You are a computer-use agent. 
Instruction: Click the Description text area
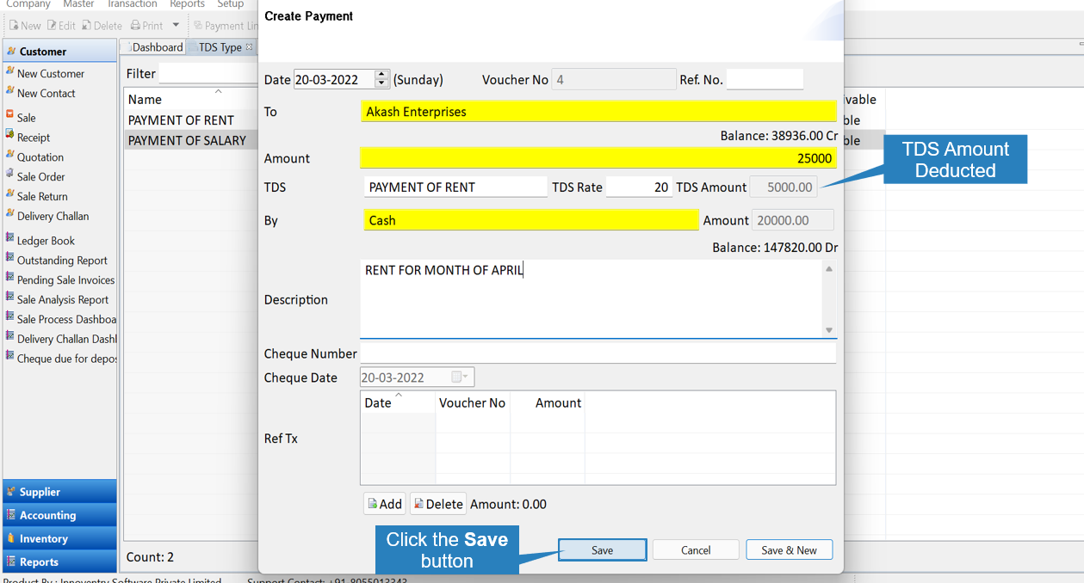click(591, 299)
